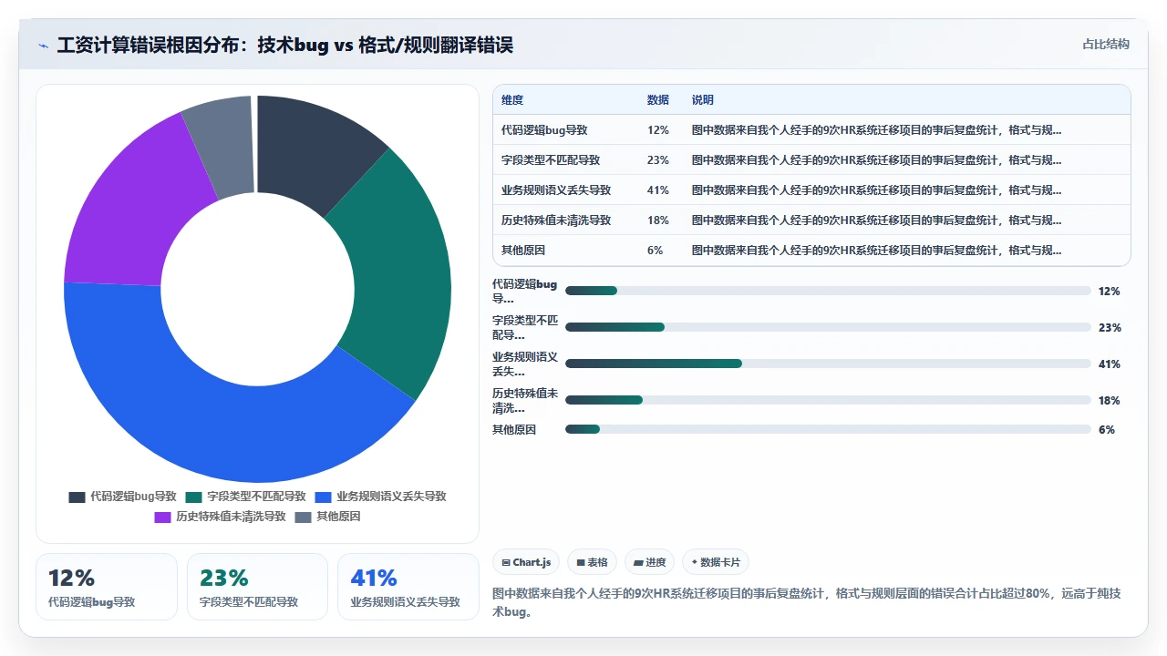Open the 23% 字段类型不匹配导致 data card
This screenshot has width=1167, height=656.
[x=257, y=587]
